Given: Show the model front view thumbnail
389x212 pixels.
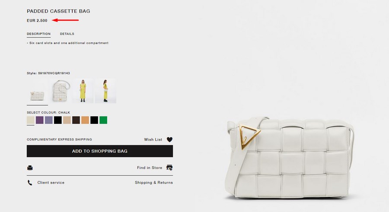Looking at the screenshot, I should tap(83, 91).
